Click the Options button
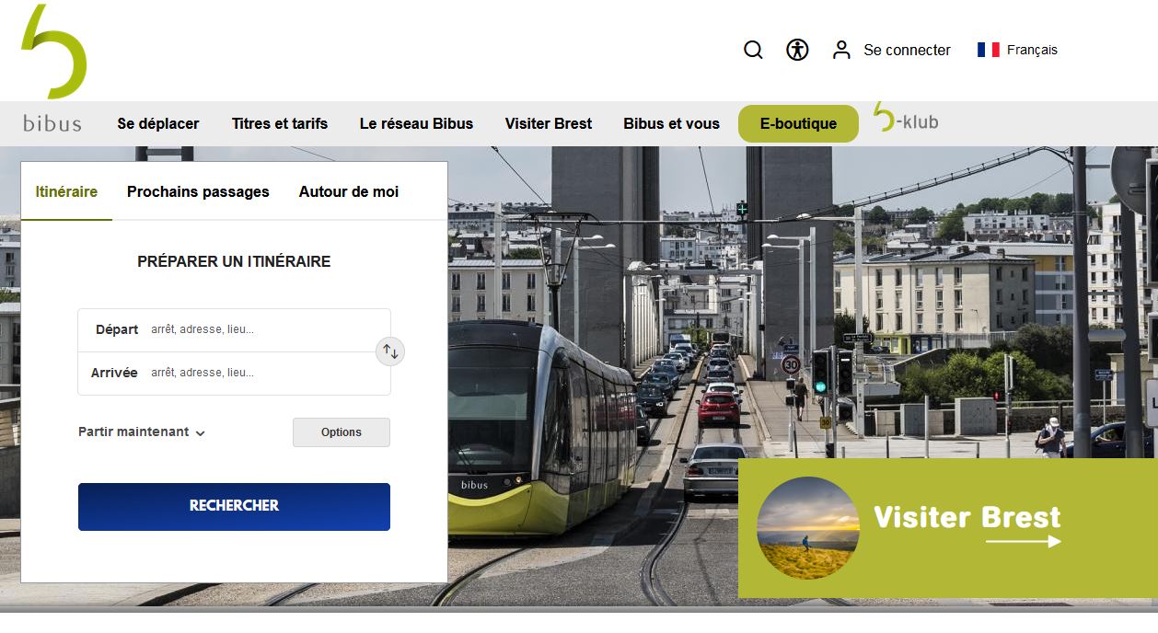Viewport: 1158px width, 633px height. point(342,432)
